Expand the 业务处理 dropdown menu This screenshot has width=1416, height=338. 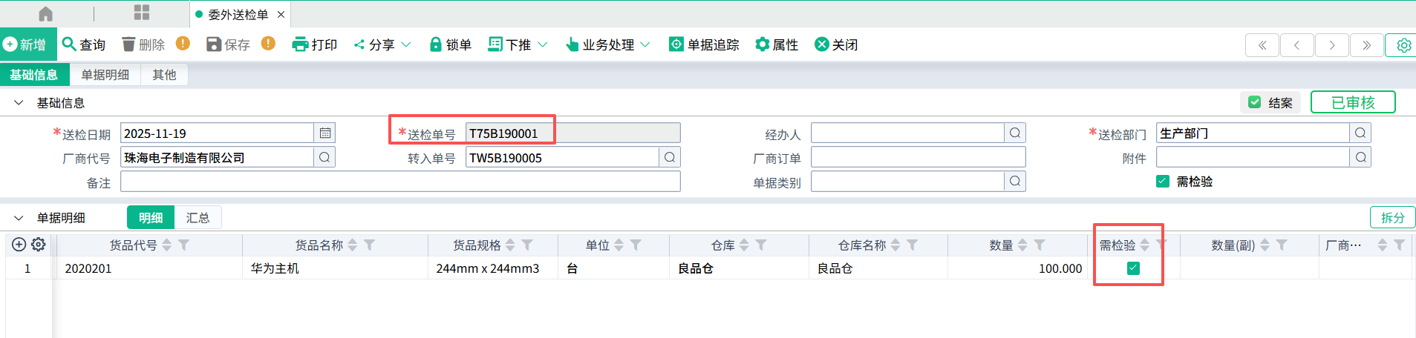coord(645,44)
